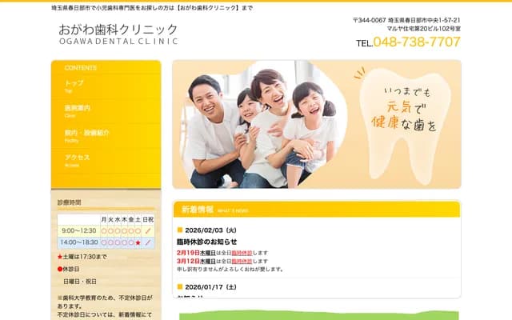Image resolution: width=512 pixels, height=320 pixels.
Task: Click the CONTENTS sidebar heading
Action: (x=81, y=68)
